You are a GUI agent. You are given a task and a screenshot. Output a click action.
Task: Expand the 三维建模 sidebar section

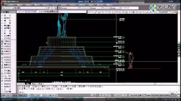[7, 92]
